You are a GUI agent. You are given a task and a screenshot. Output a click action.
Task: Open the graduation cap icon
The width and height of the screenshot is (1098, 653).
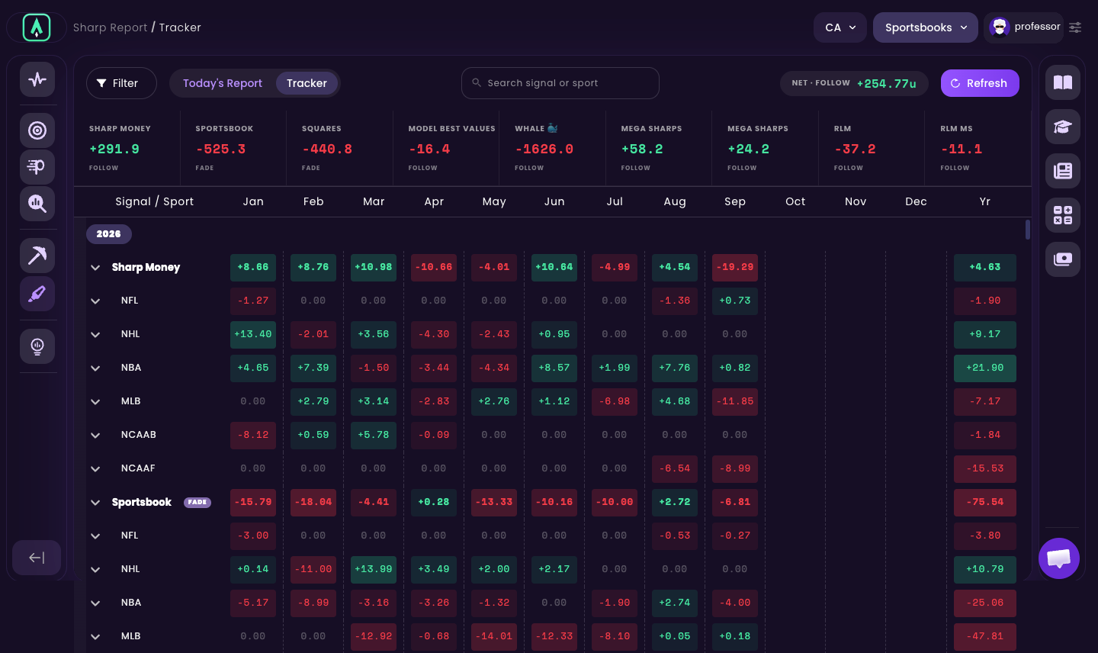1063,127
